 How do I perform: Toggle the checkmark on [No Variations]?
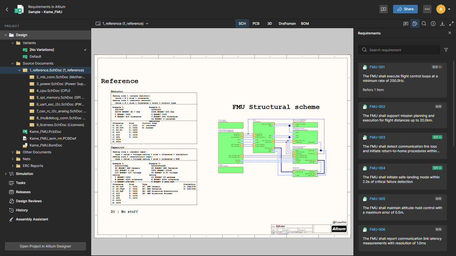[x=85, y=49]
